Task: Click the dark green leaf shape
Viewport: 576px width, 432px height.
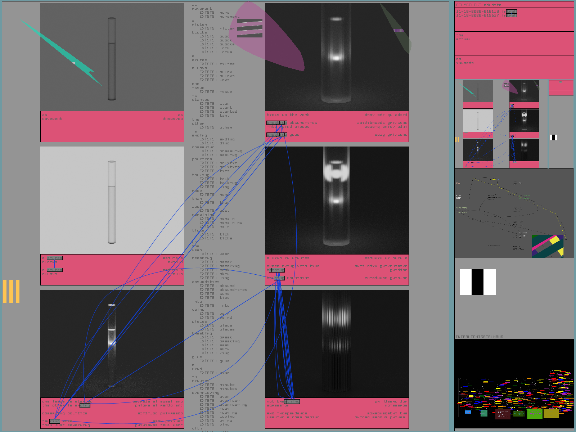Action: click(x=396, y=29)
